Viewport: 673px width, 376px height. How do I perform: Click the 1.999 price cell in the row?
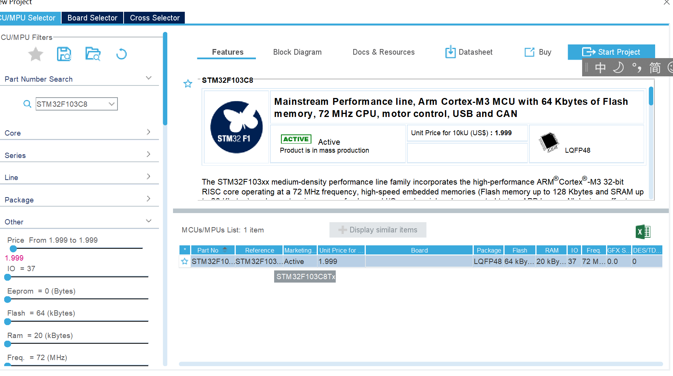click(341, 261)
